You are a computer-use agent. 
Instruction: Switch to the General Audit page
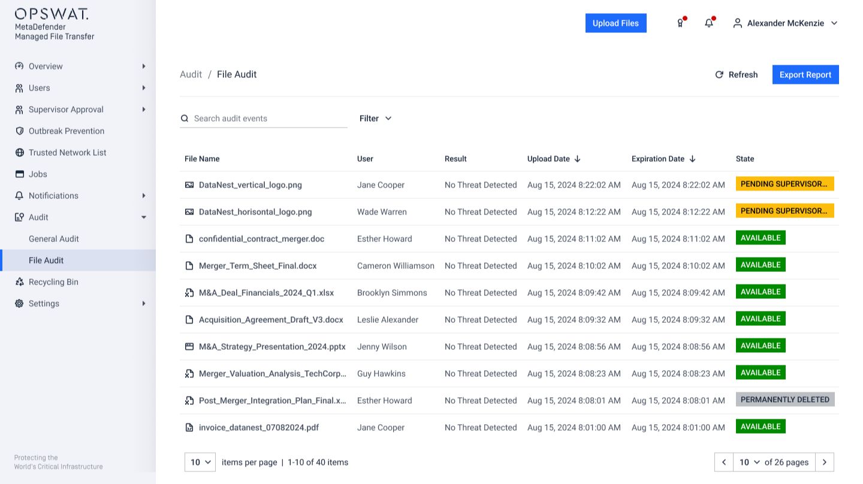tap(52, 238)
